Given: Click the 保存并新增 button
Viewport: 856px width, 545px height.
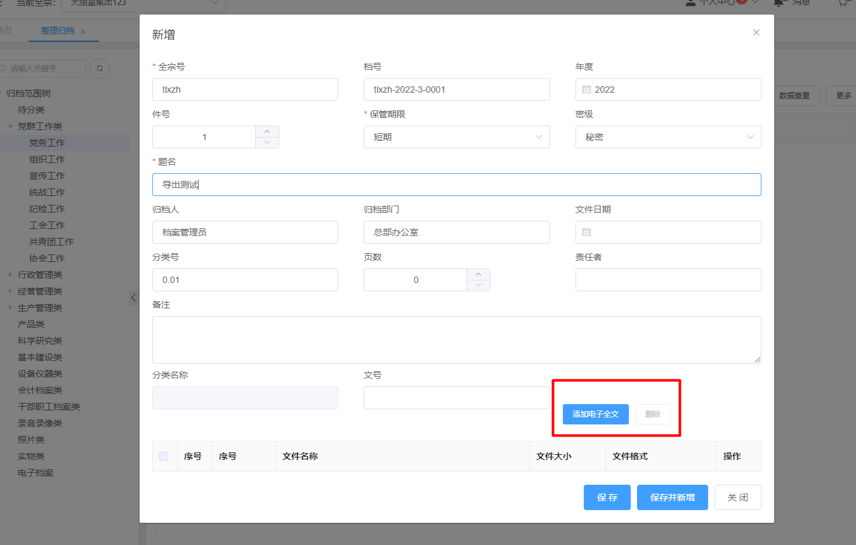Looking at the screenshot, I should click(x=673, y=497).
